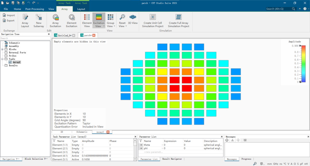Create a New Subarray
The width and height of the screenshot is (310, 166).
(x=39, y=21)
